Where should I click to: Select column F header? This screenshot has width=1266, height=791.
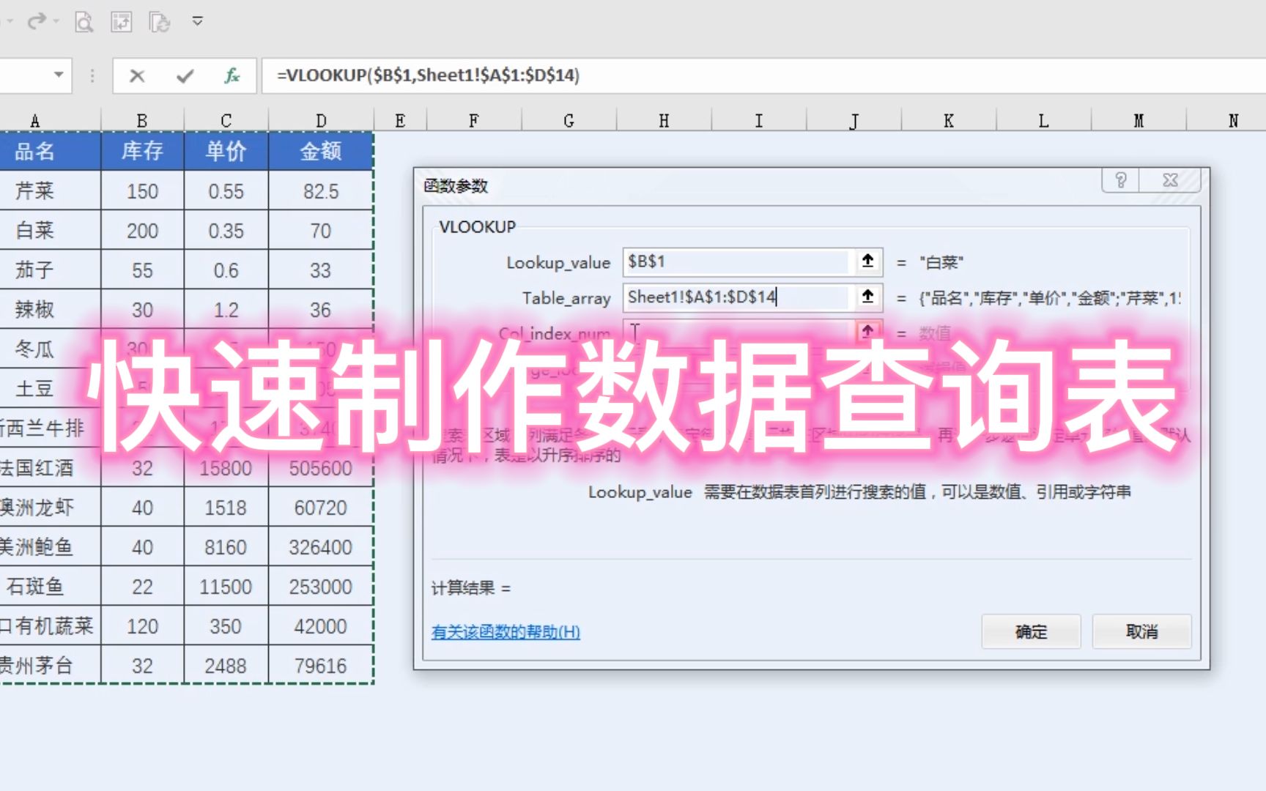click(x=474, y=120)
